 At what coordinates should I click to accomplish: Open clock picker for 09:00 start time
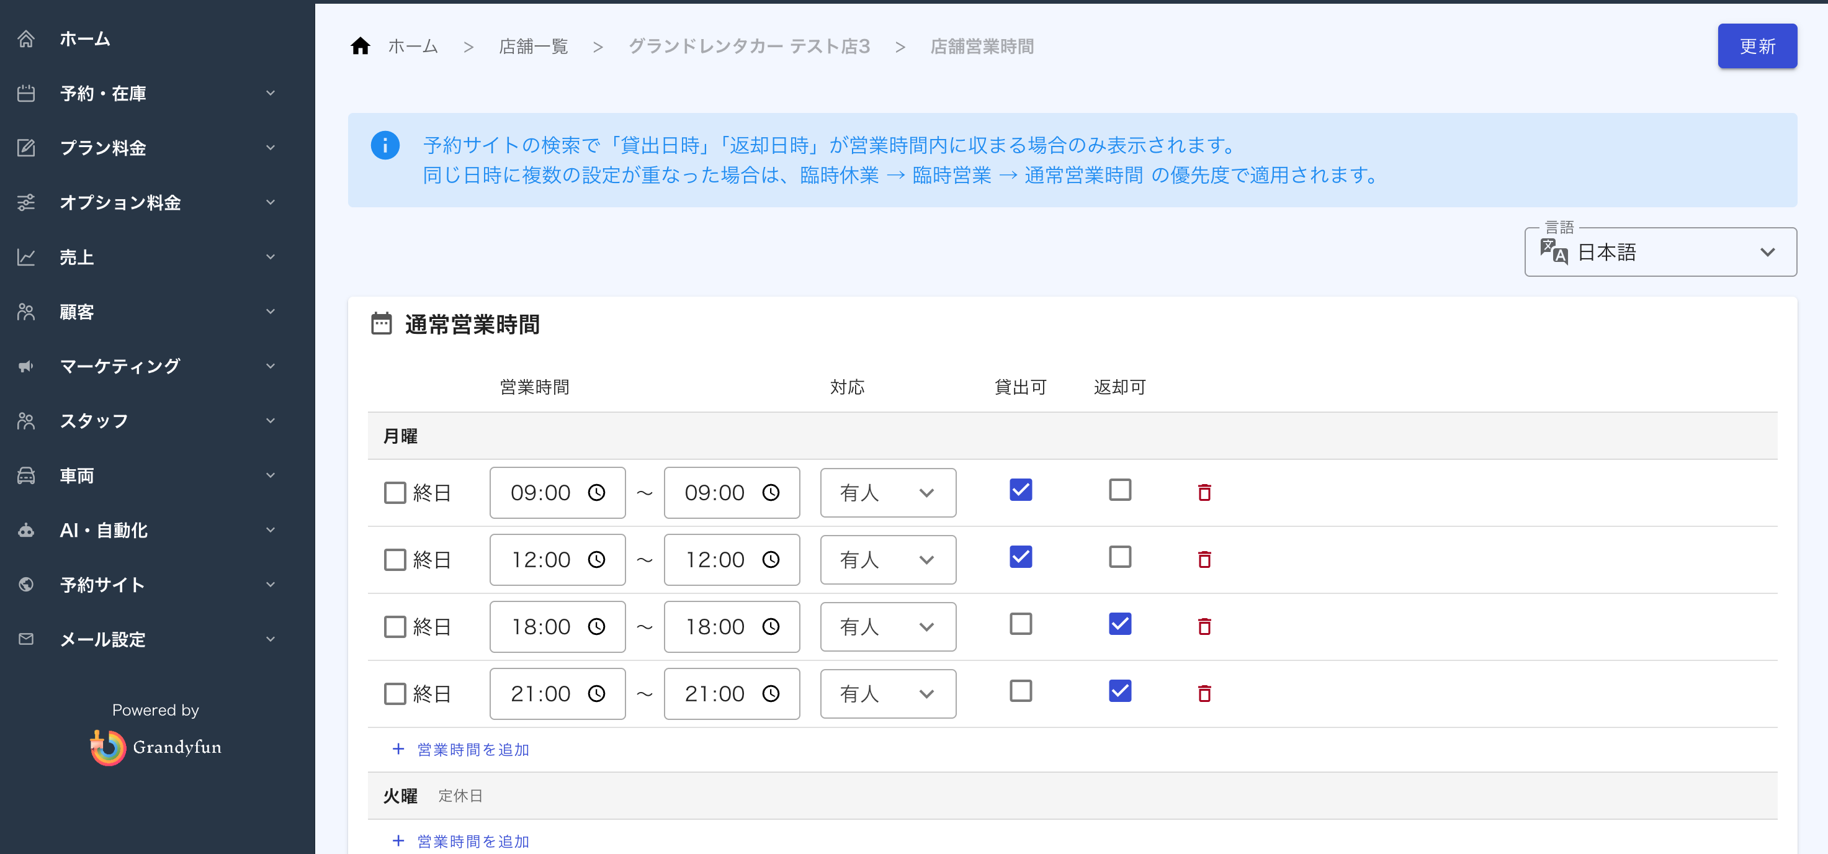point(597,492)
